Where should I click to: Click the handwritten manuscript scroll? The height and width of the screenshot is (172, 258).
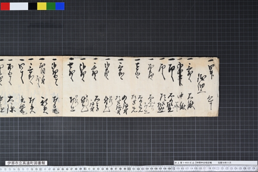109,87
